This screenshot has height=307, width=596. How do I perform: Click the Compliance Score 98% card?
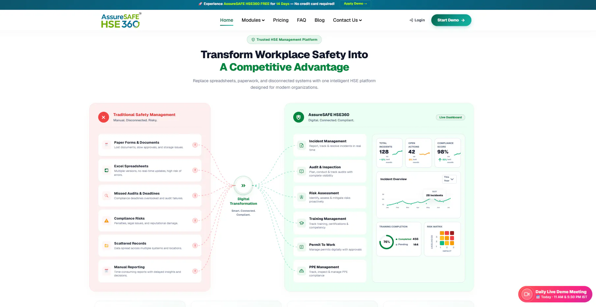447,153
